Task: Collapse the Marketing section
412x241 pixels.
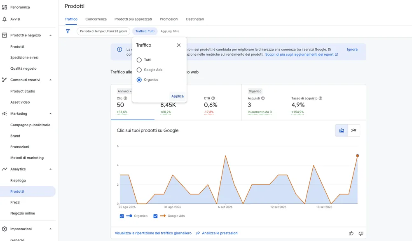Action: pyautogui.click(x=50, y=113)
